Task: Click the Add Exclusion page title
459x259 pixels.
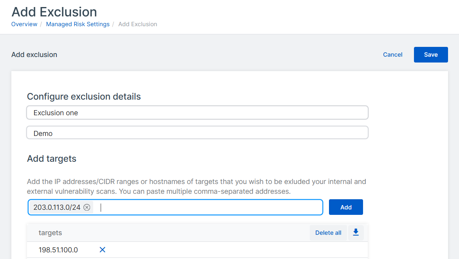Action: tap(54, 12)
